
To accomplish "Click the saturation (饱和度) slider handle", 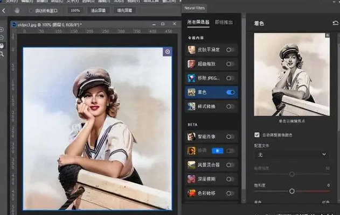I will (x=292, y=191).
